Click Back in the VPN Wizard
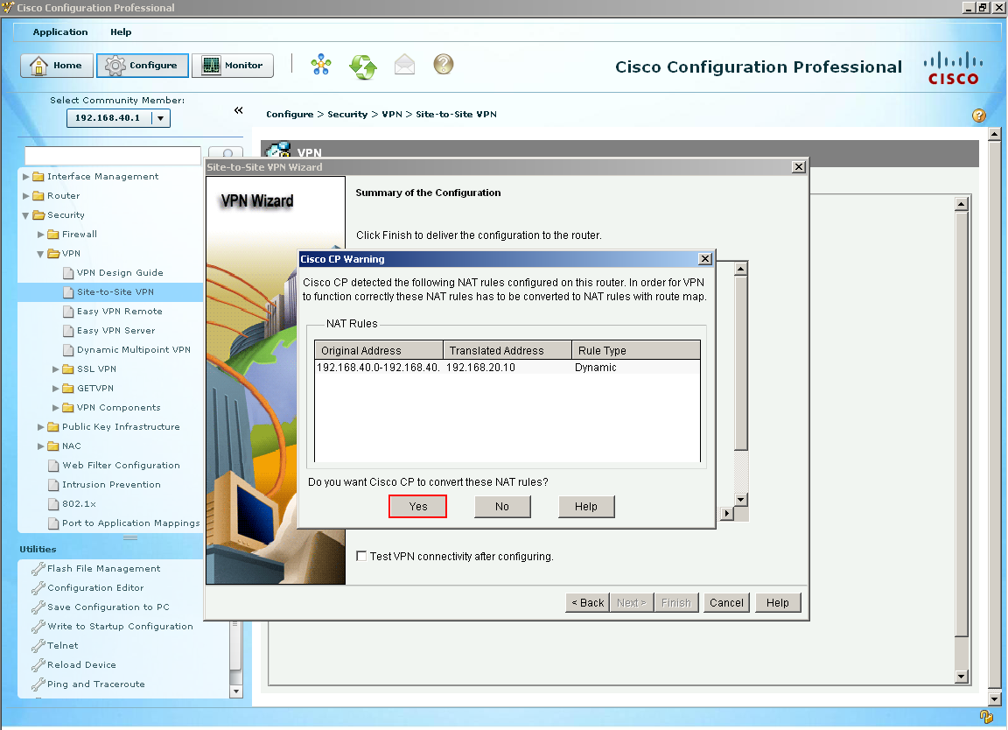Screen dimensions: 1008x730 tap(588, 603)
